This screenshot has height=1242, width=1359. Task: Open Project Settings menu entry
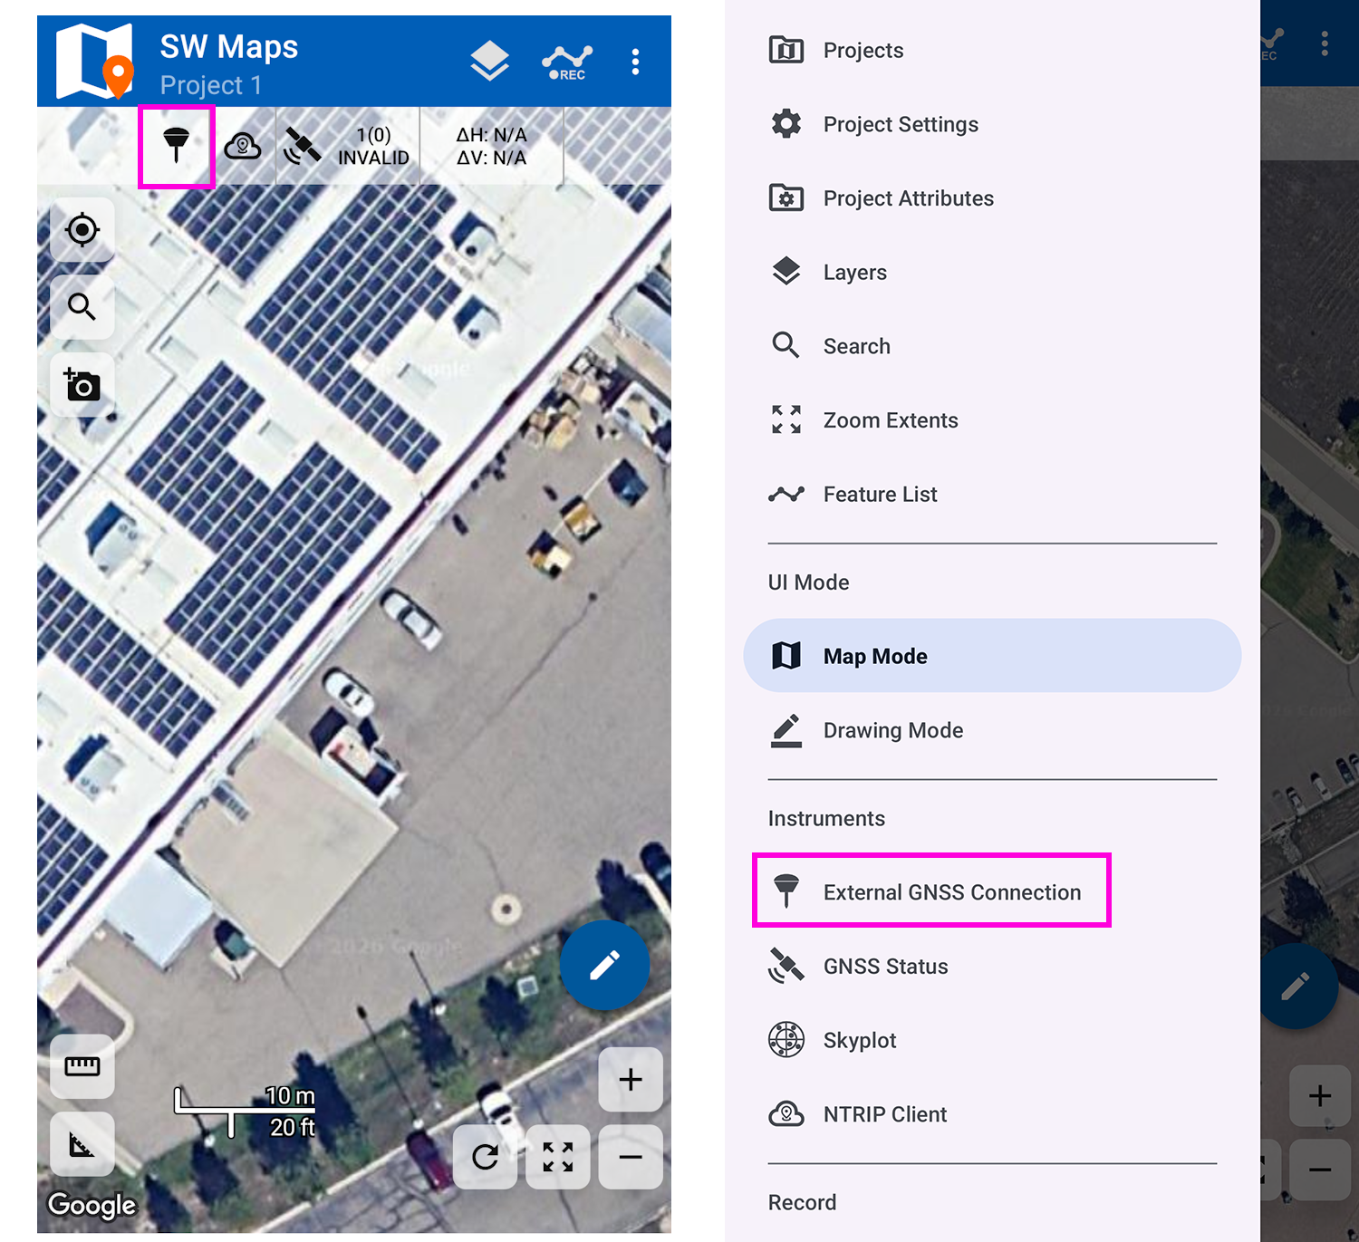coord(992,124)
